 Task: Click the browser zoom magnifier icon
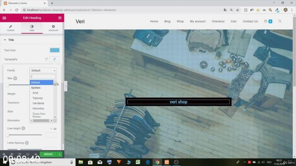(x=231, y=10)
